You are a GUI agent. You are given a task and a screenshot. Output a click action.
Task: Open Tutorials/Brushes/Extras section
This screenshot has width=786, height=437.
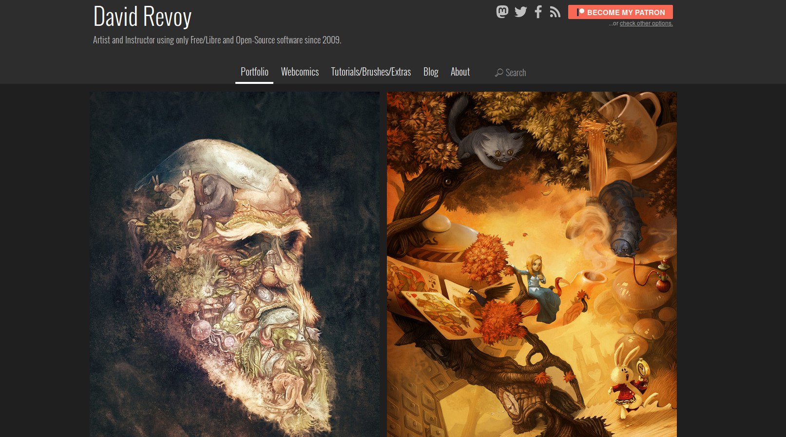click(x=371, y=72)
